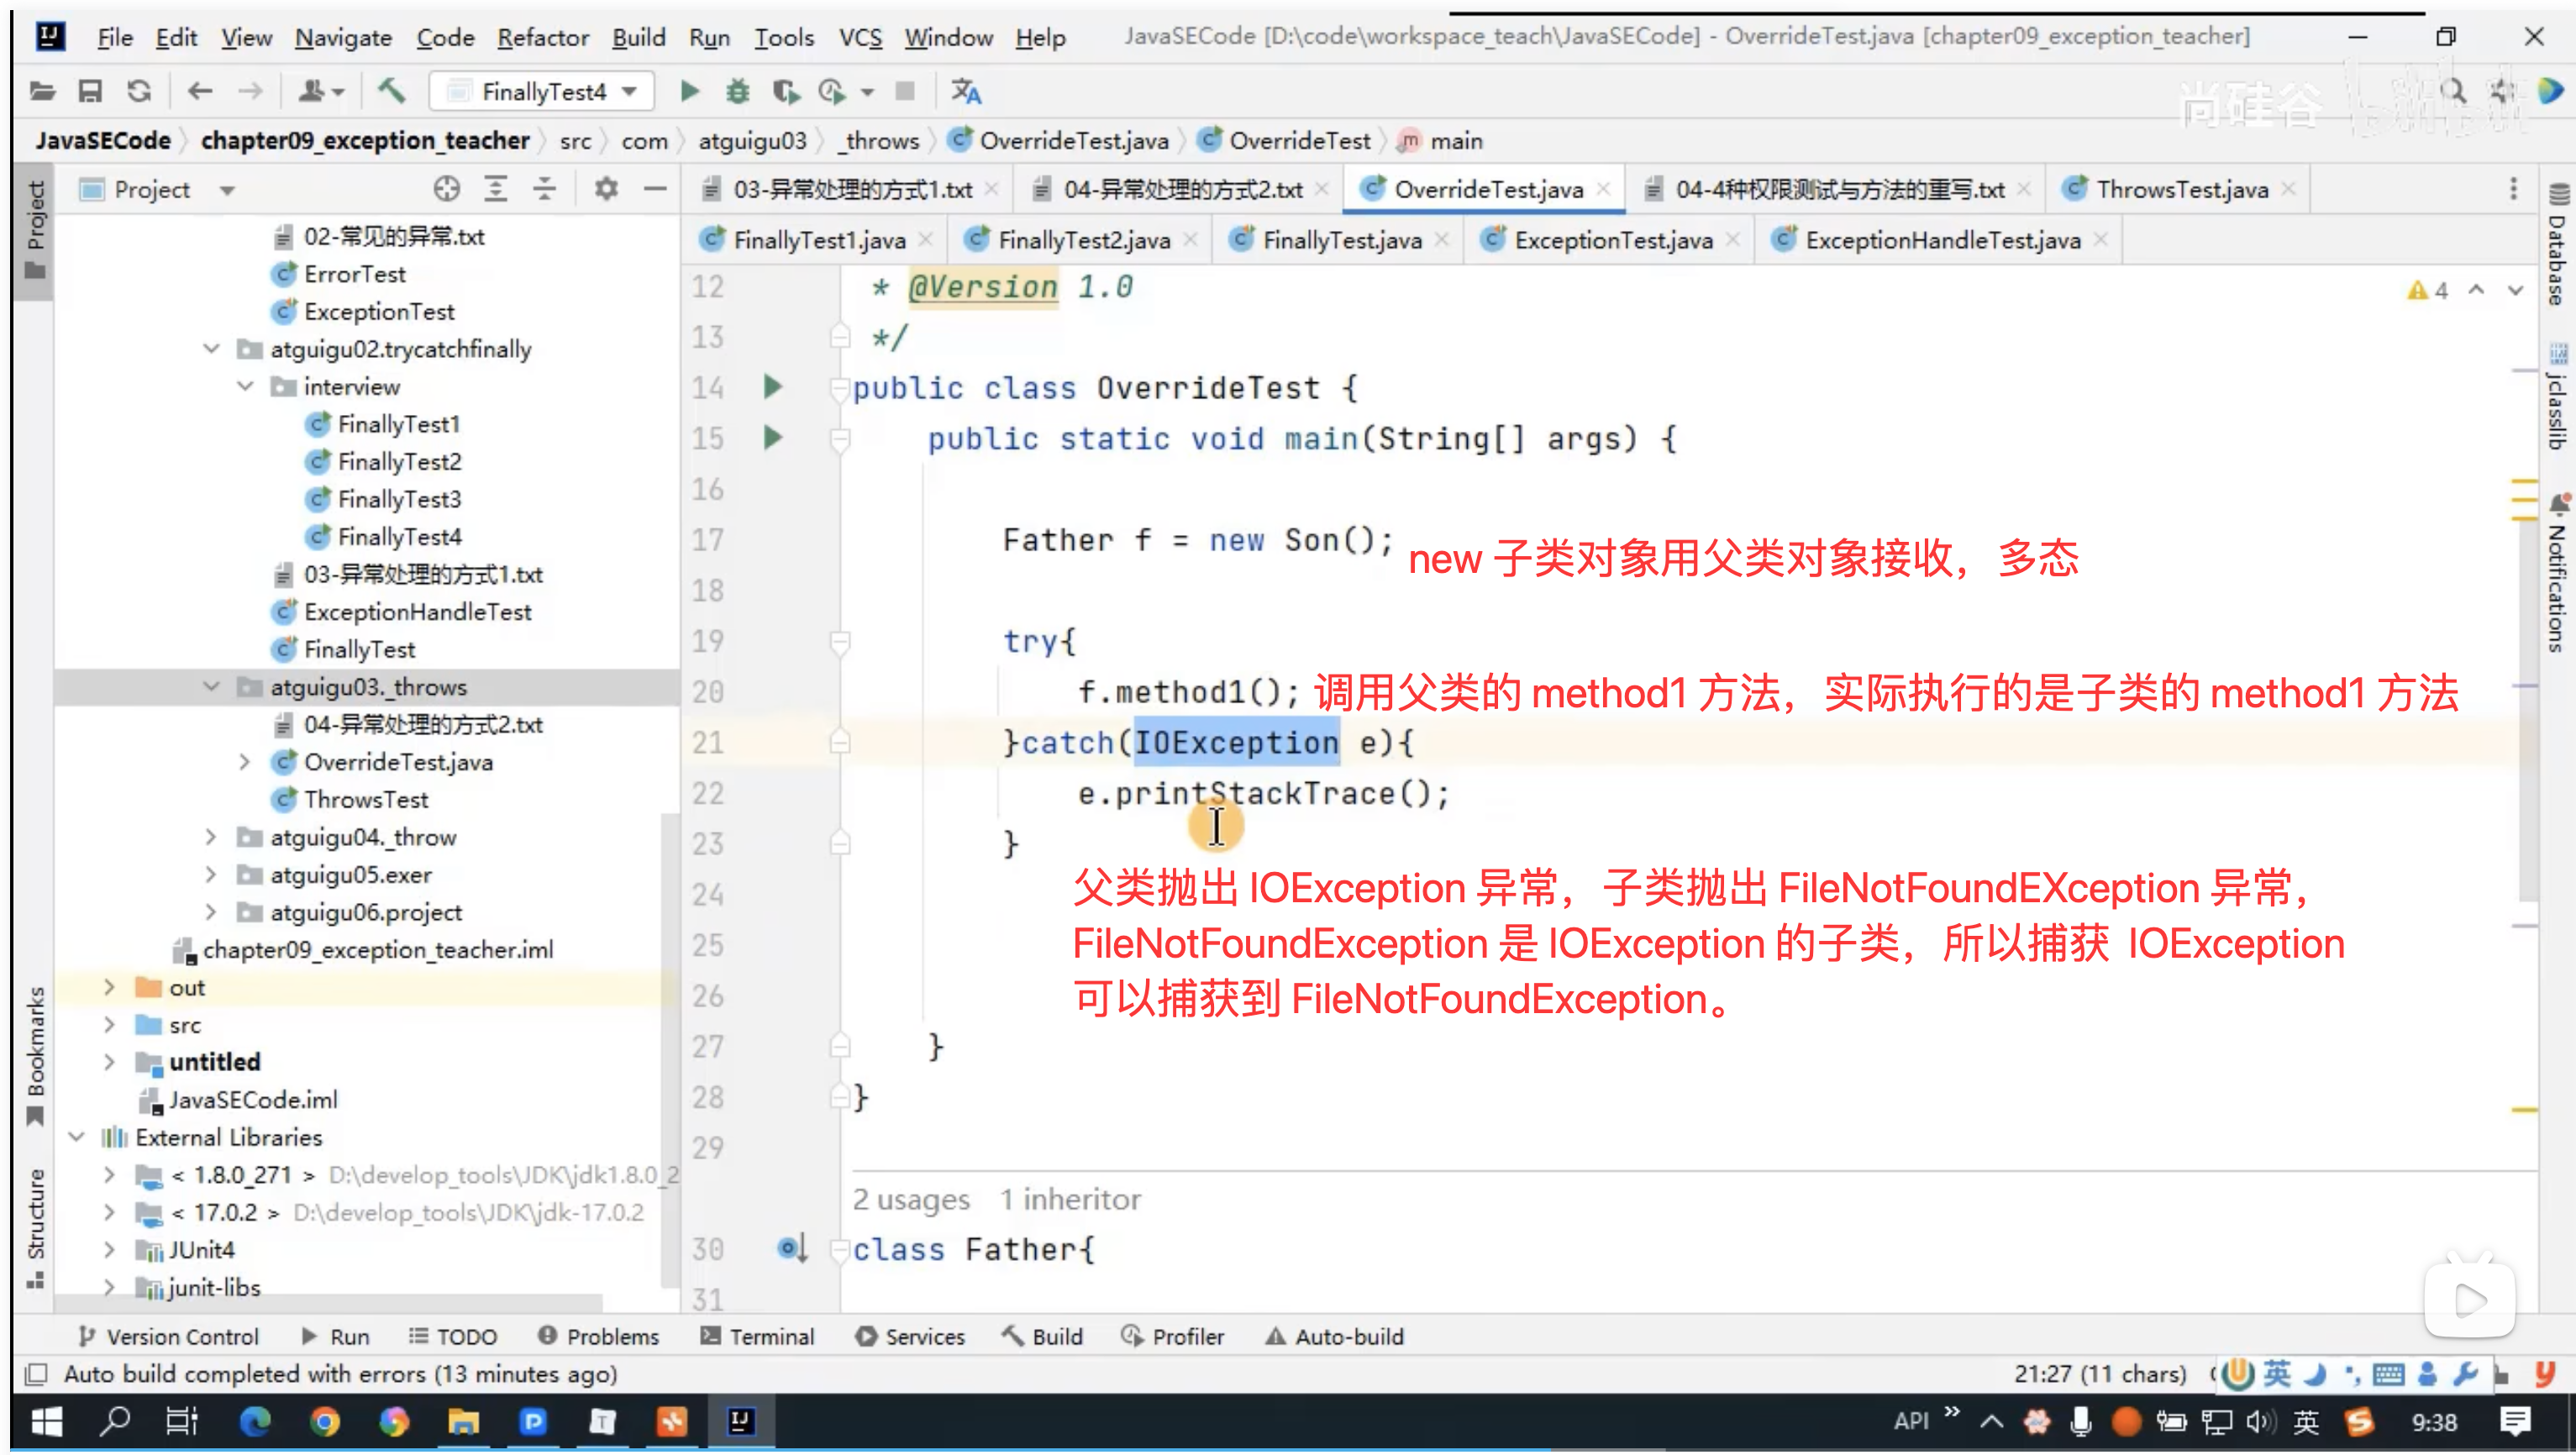Open the FinallyTest4 run configuration dropdown
Image resolution: width=2576 pixels, height=1455 pixels.
[x=541, y=92]
